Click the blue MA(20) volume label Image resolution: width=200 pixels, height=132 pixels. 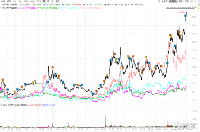point(48,105)
